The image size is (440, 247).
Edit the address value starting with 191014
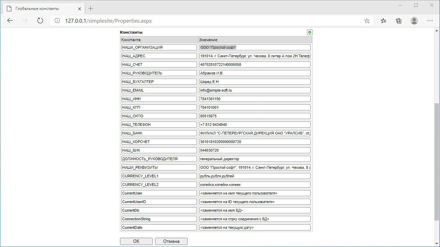tap(255, 56)
